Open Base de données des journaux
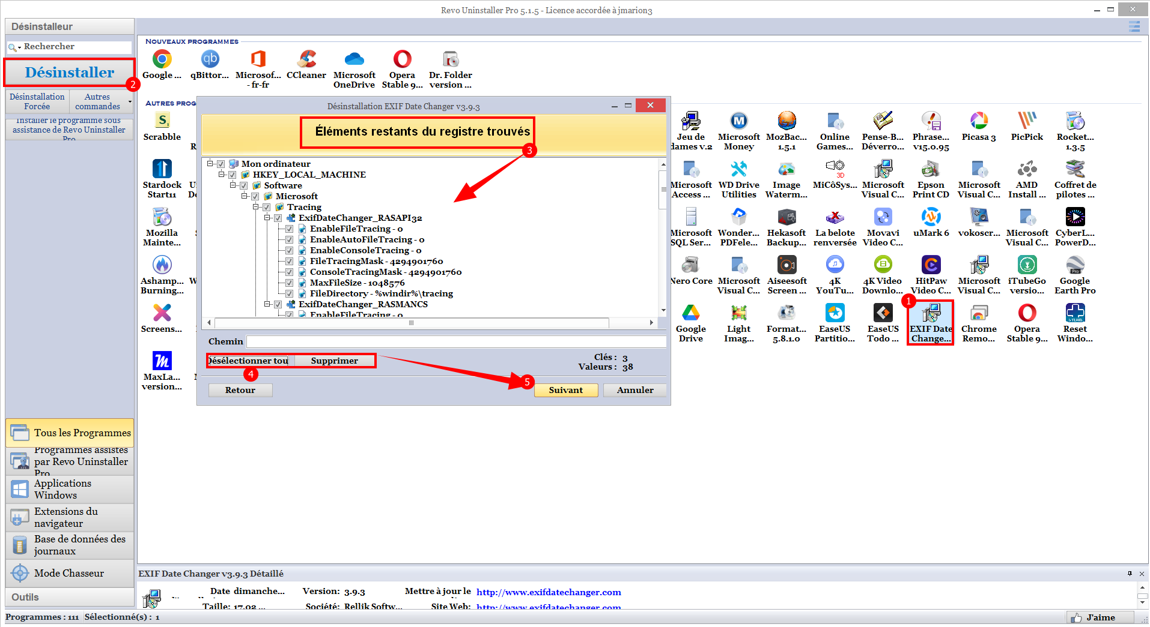The height and width of the screenshot is (627, 1150). (x=70, y=545)
